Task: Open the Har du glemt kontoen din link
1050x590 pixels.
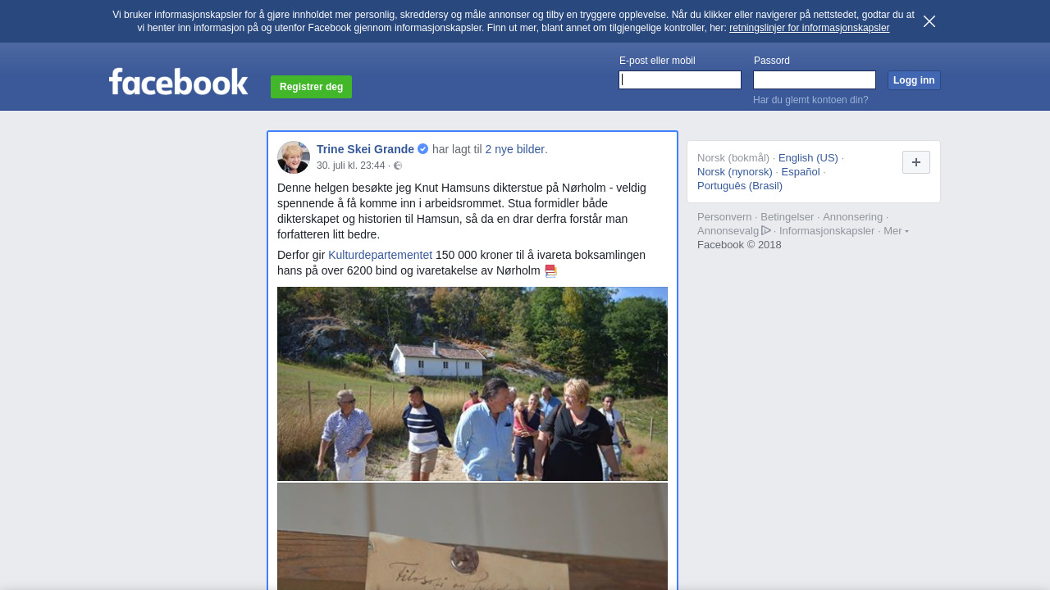Action: pyautogui.click(x=810, y=100)
